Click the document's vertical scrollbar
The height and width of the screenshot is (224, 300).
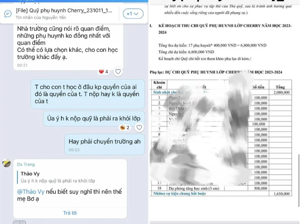click(x=299, y=180)
